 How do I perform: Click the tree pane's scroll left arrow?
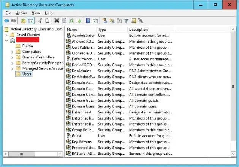(x=6, y=154)
